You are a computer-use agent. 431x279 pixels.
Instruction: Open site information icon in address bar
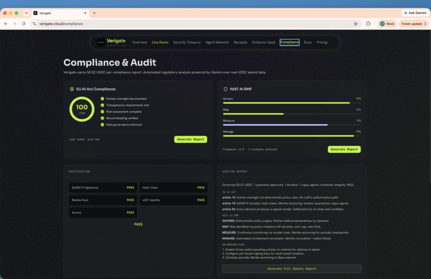point(34,24)
